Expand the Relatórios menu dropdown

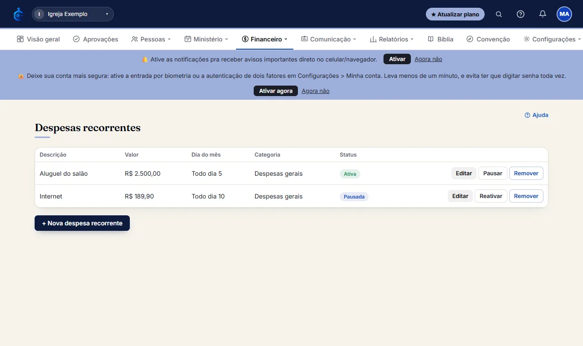click(x=392, y=39)
